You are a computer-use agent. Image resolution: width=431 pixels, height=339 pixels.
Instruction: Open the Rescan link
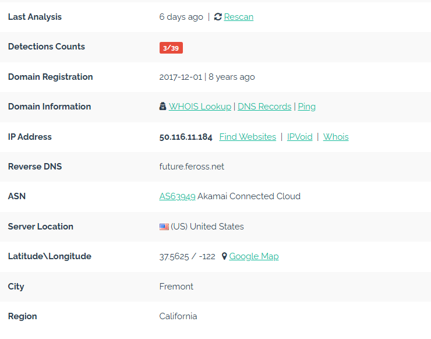click(x=239, y=17)
